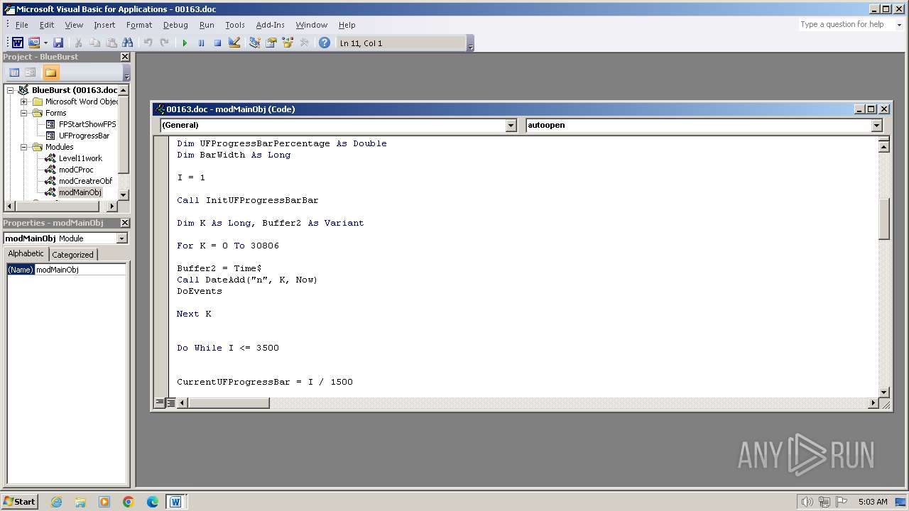Open the Insert object dropdown arrow
The width and height of the screenshot is (909, 511).
[45, 43]
